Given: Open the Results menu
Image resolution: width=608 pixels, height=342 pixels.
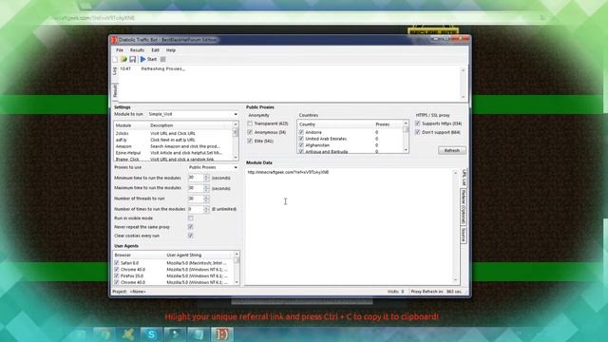Looking at the screenshot, I should coord(137,50).
